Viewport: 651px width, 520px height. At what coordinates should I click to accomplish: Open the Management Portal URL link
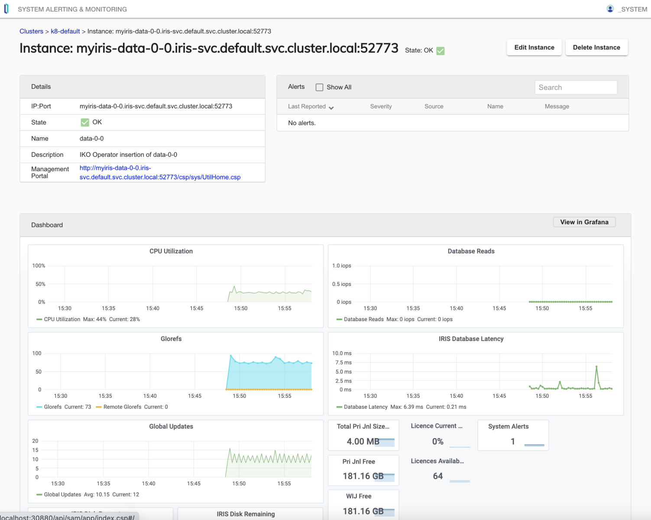click(x=159, y=172)
